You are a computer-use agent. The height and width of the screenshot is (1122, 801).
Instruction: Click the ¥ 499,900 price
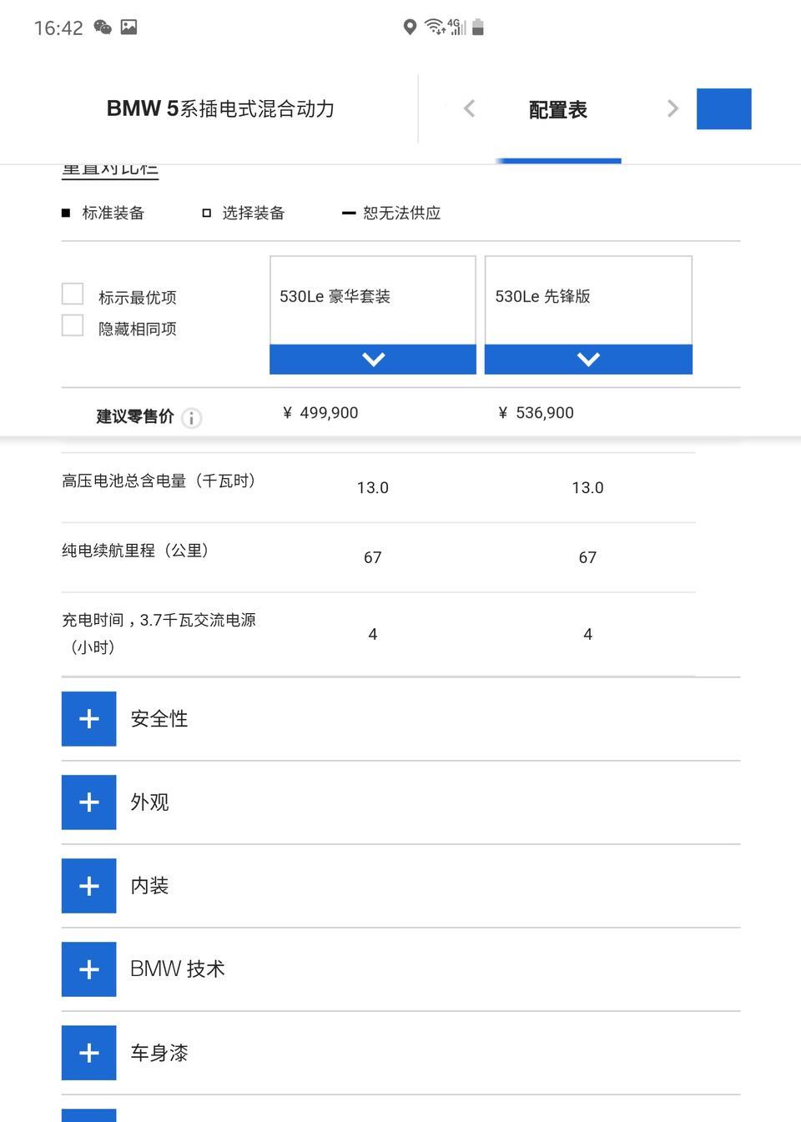click(x=320, y=413)
